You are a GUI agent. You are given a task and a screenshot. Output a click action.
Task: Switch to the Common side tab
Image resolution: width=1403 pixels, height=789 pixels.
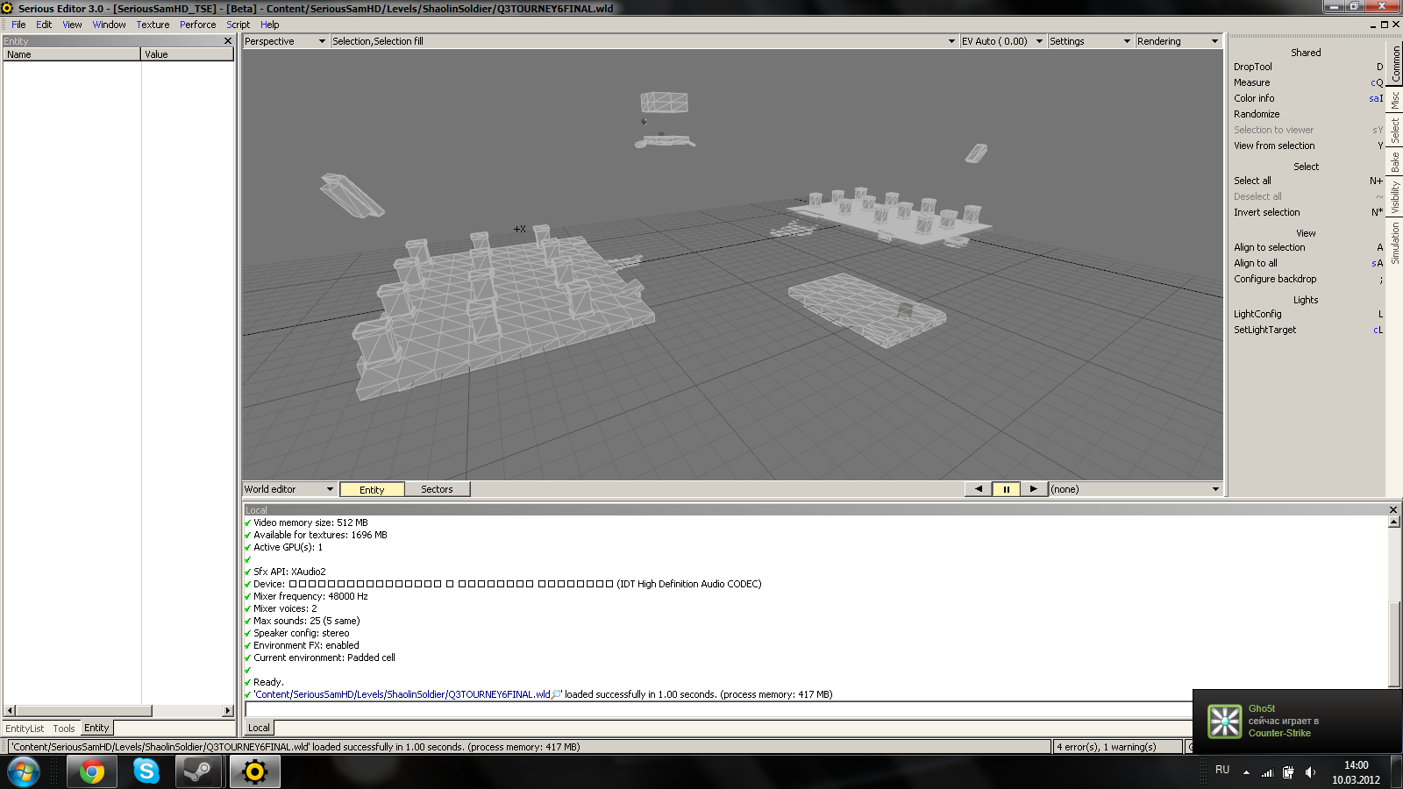coord(1394,63)
